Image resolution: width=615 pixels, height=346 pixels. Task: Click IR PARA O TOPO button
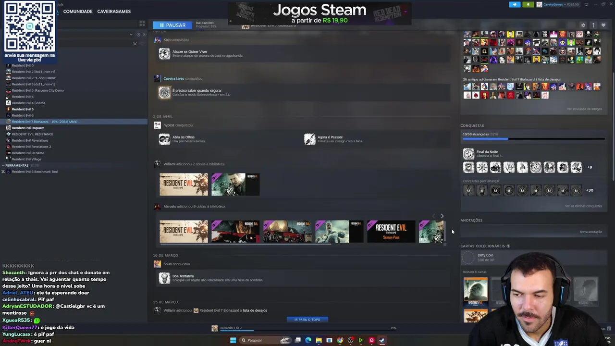coord(307,320)
